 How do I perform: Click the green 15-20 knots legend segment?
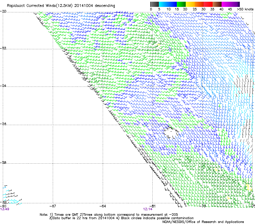[x=181, y=4]
